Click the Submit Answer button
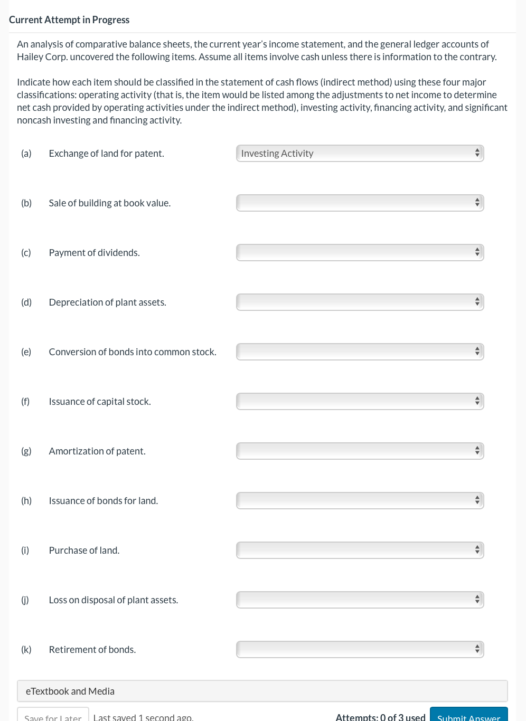The height and width of the screenshot is (721, 526). pyautogui.click(x=468, y=716)
